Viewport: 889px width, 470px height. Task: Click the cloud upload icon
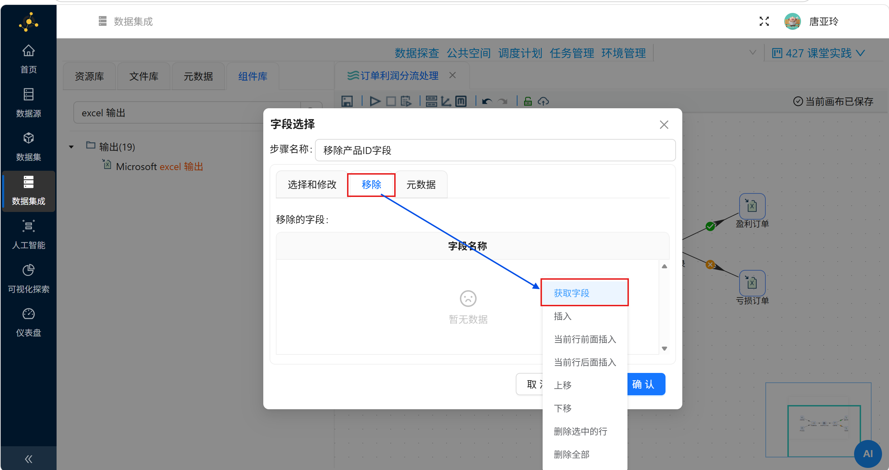click(x=543, y=101)
